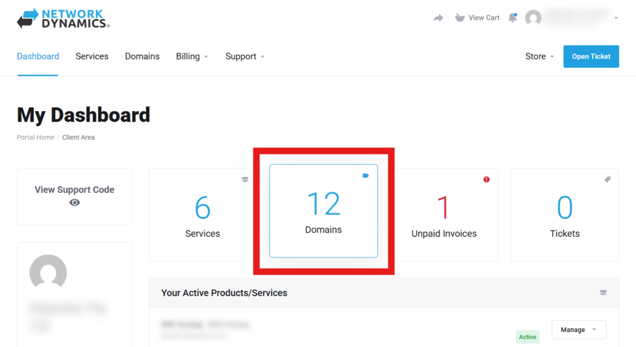Expand the Billing dropdown menu
Image resolution: width=636 pixels, height=347 pixels.
click(x=191, y=56)
